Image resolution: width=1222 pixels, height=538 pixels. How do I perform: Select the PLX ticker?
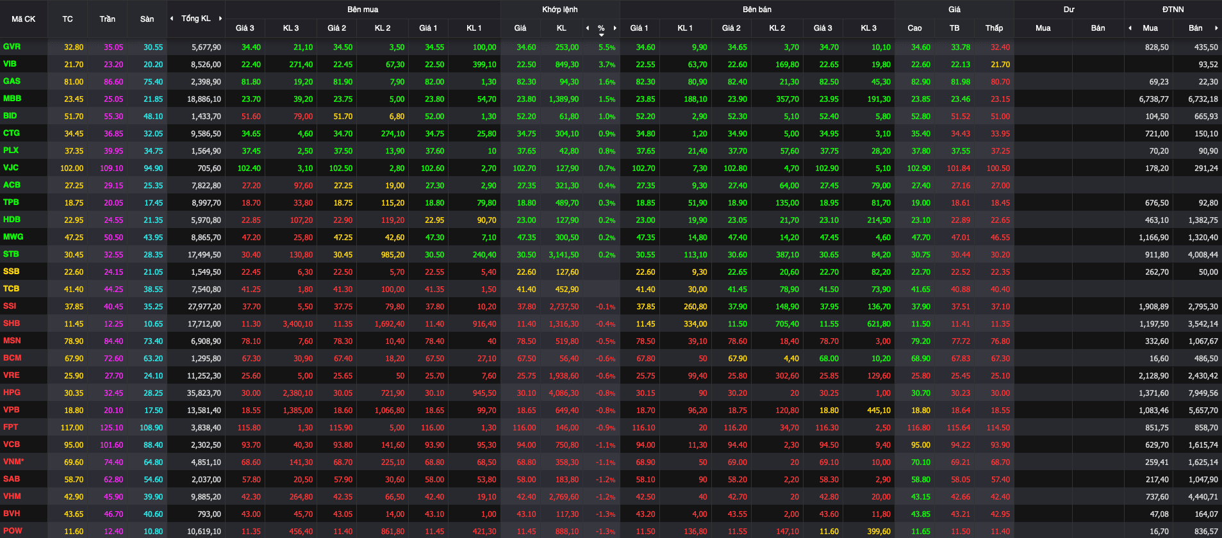click(11, 151)
